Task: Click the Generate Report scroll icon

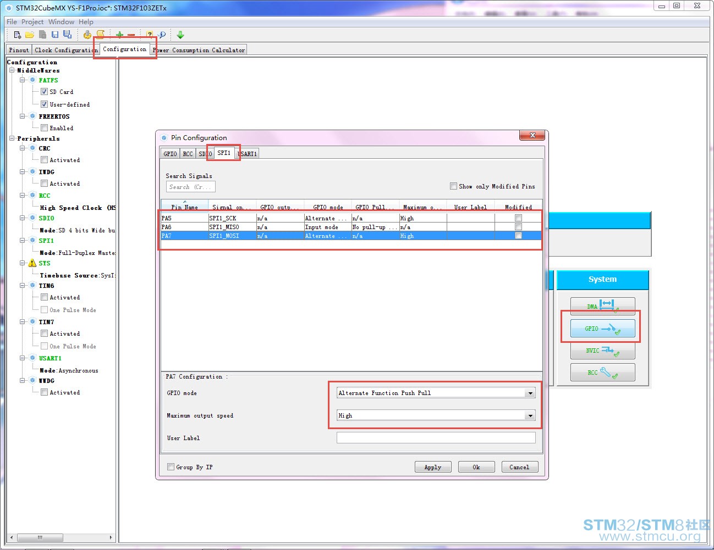Action: coord(100,35)
